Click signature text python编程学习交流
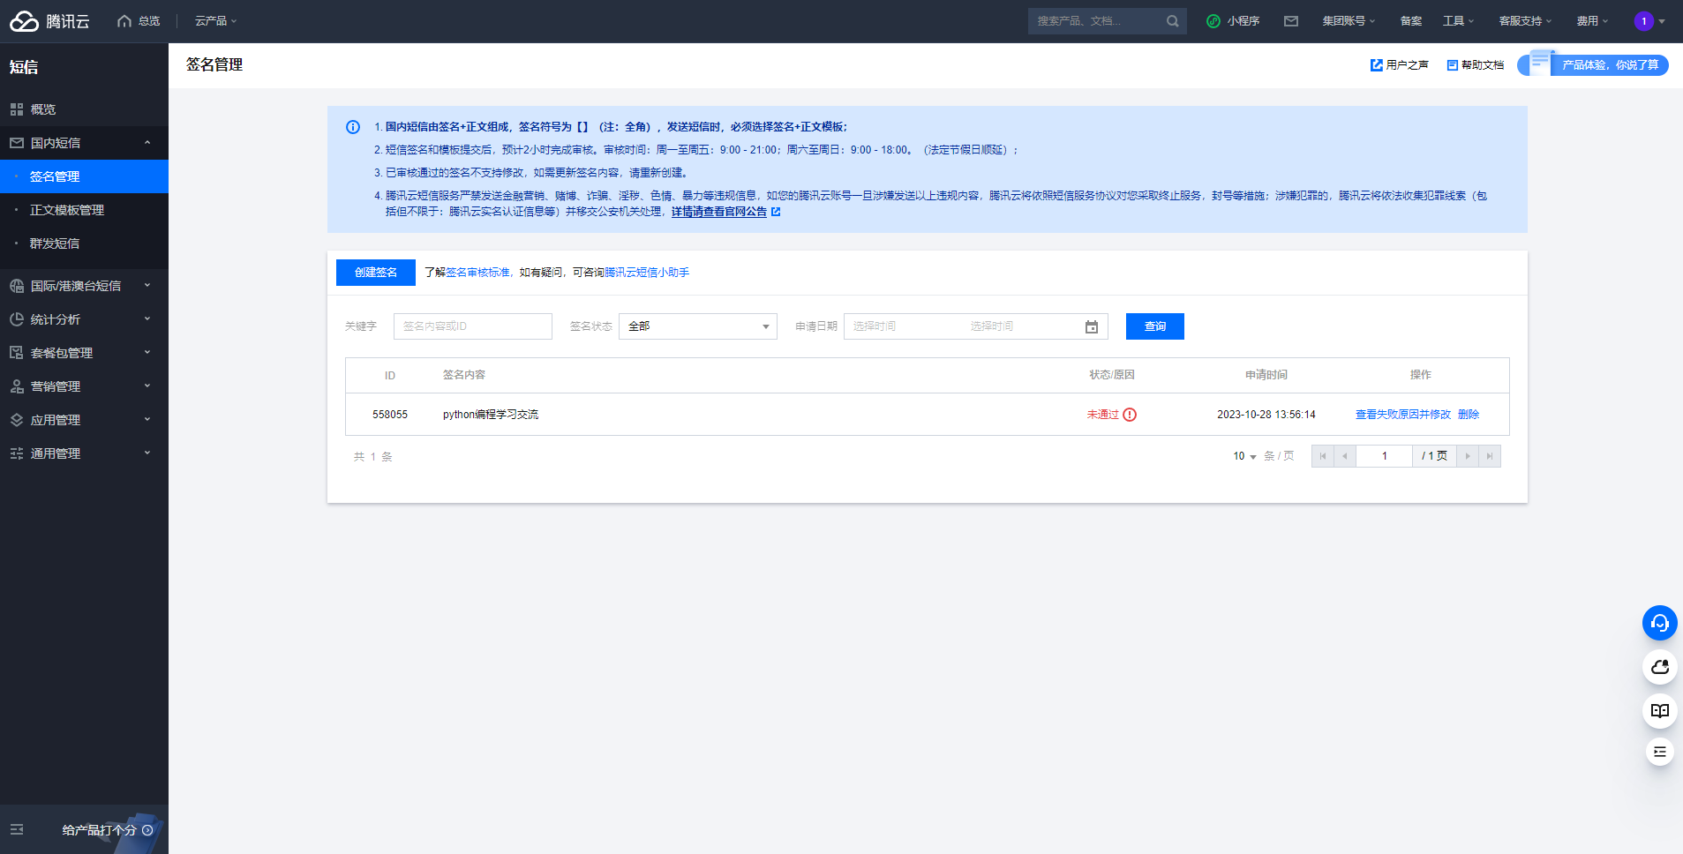1683x854 pixels. 491,415
